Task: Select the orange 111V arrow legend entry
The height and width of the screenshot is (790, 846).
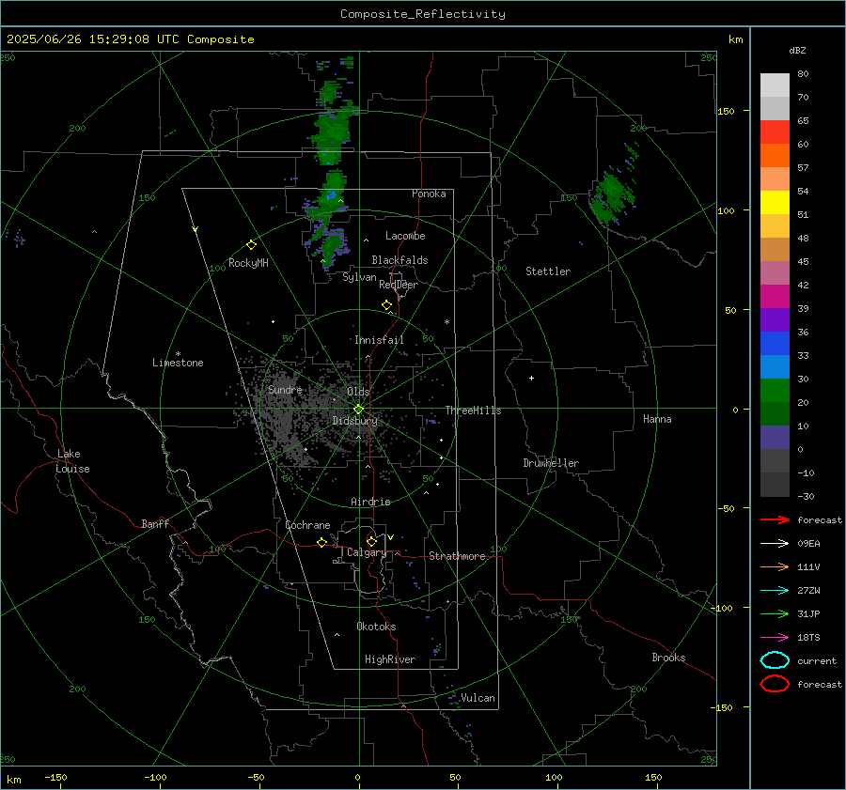Action: 775,566
